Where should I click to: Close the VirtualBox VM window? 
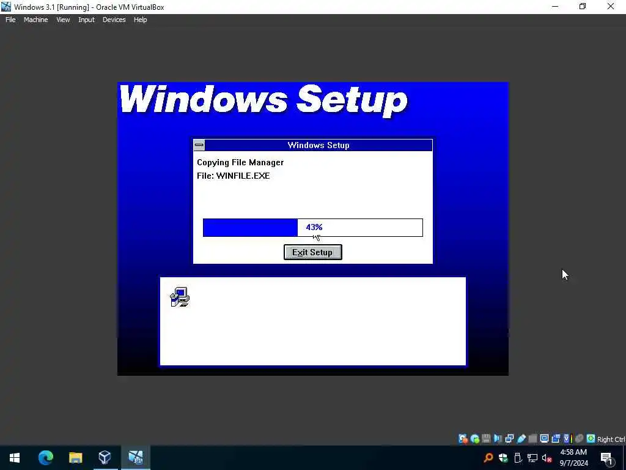coord(611,7)
